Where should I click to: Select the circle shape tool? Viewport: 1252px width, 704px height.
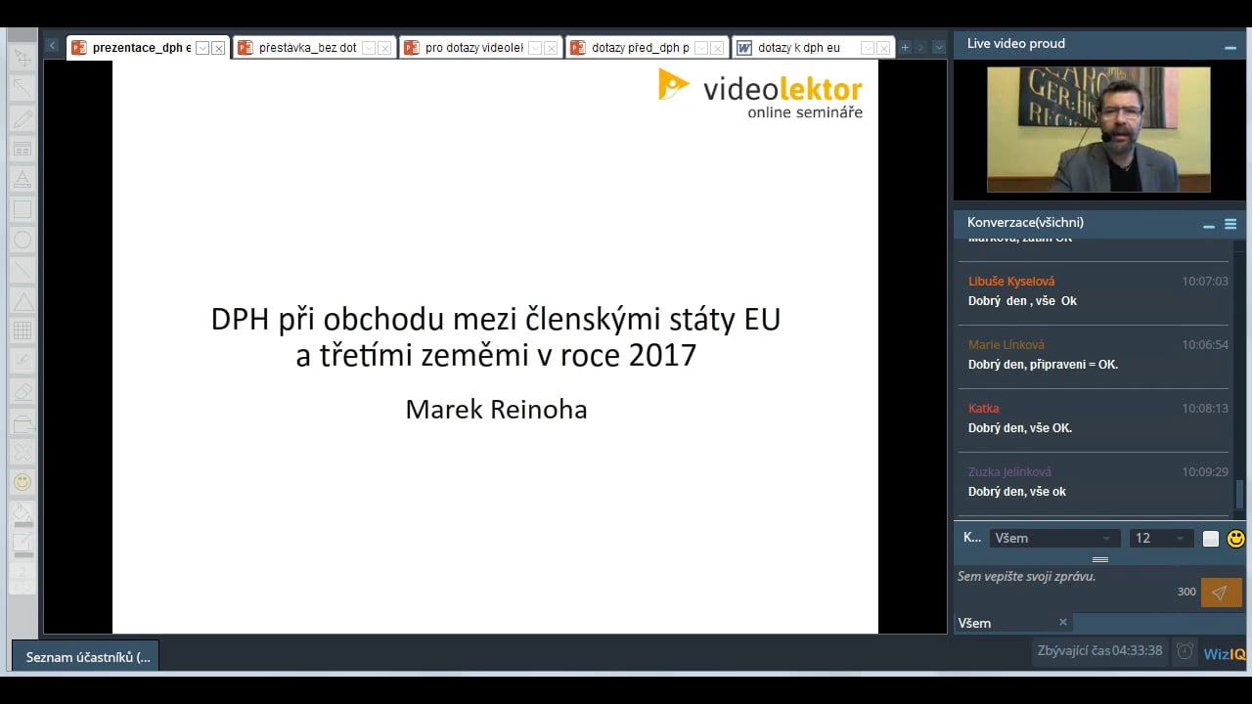pos(22,240)
